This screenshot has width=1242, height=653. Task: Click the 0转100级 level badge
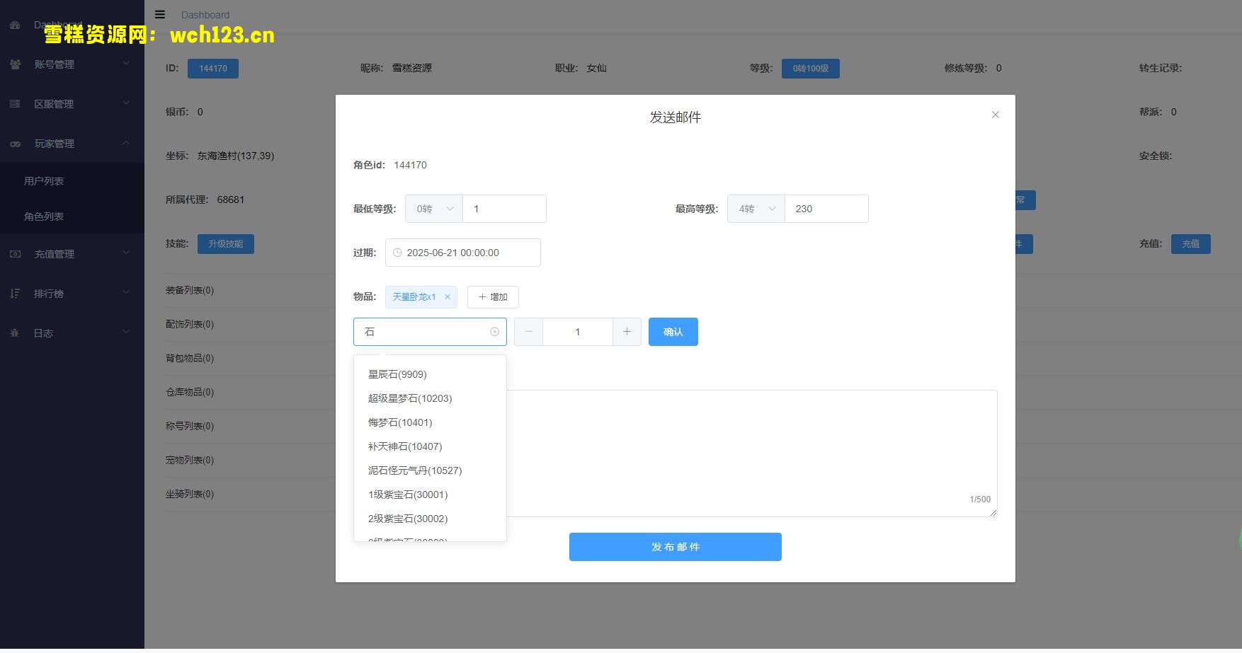[811, 69]
